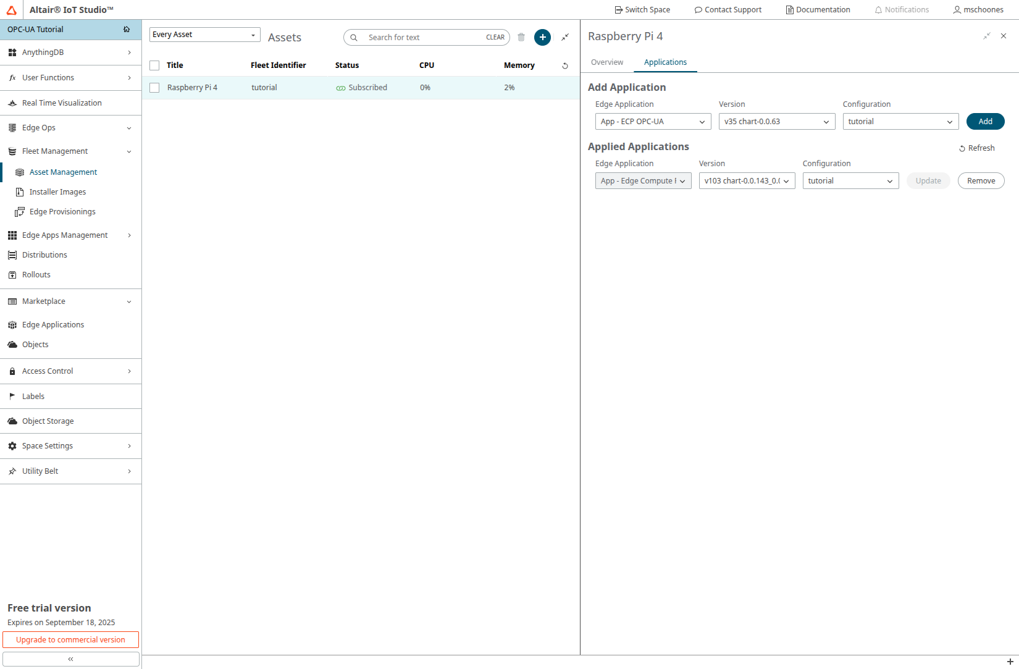Click CLEAR in the search box
Viewport: 1019px width, 669px height.
tap(495, 37)
